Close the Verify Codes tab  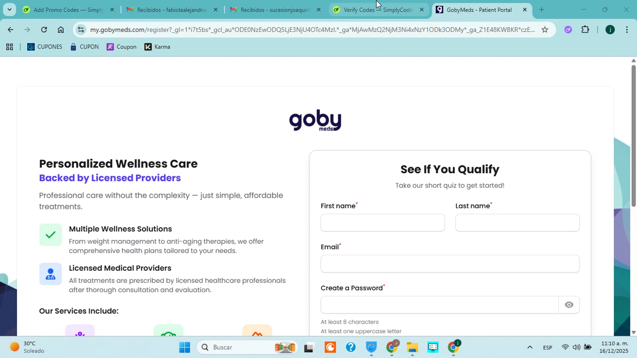pos(422,10)
